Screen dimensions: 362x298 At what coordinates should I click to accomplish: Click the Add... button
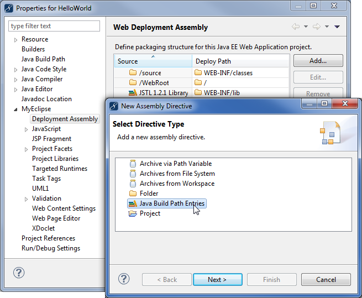[x=318, y=61]
